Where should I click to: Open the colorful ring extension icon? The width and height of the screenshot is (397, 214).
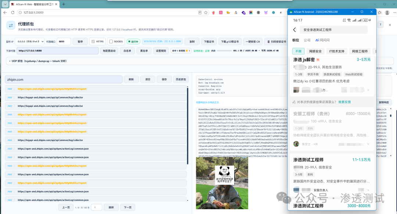(x=251, y=12)
